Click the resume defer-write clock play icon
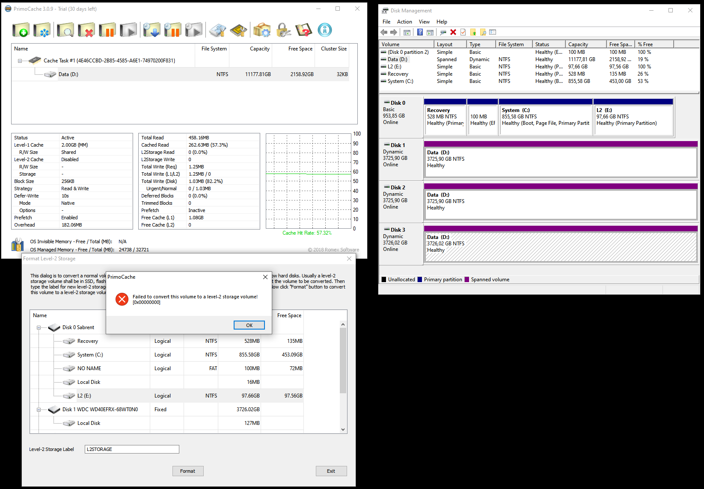Screen dimensions: 704x489 coord(193,30)
